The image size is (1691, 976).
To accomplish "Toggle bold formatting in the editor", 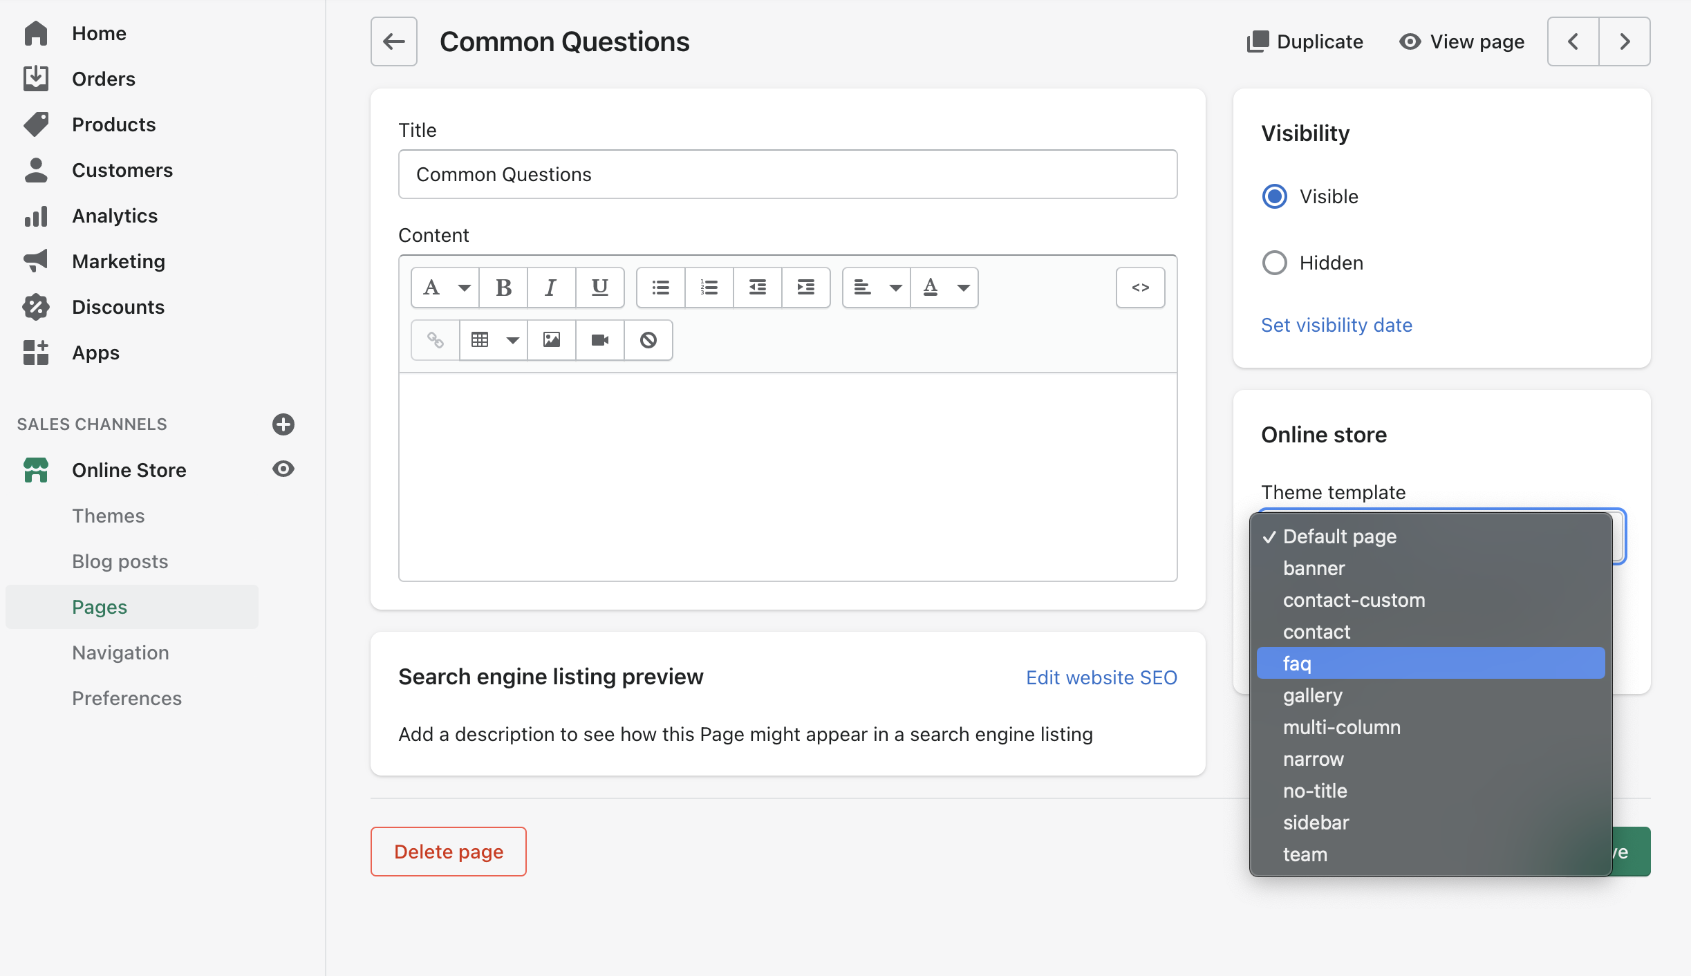I will click(x=503, y=287).
